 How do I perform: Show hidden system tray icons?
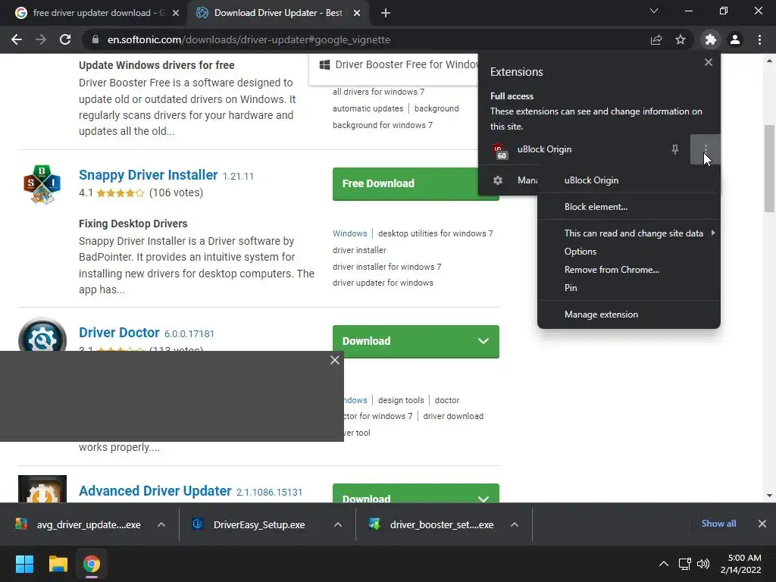[664, 564]
